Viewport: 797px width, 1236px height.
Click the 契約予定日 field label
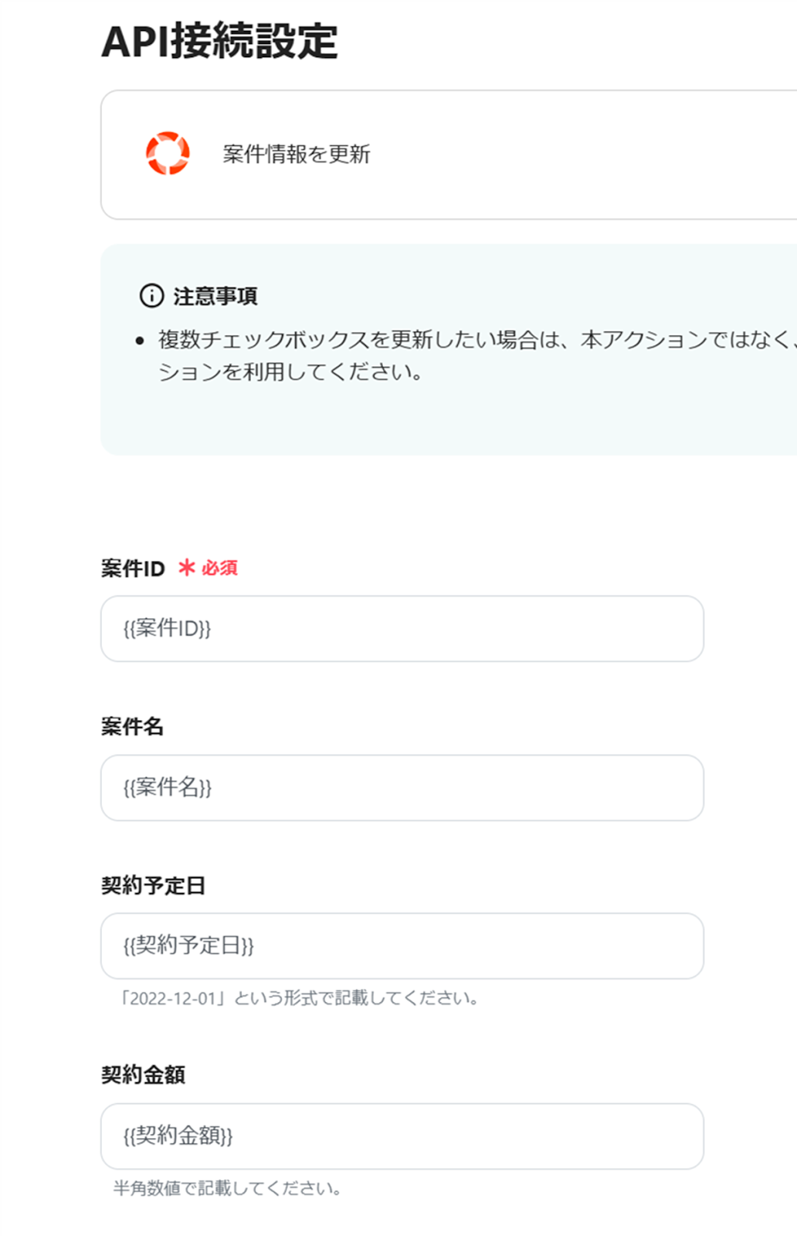point(153,885)
